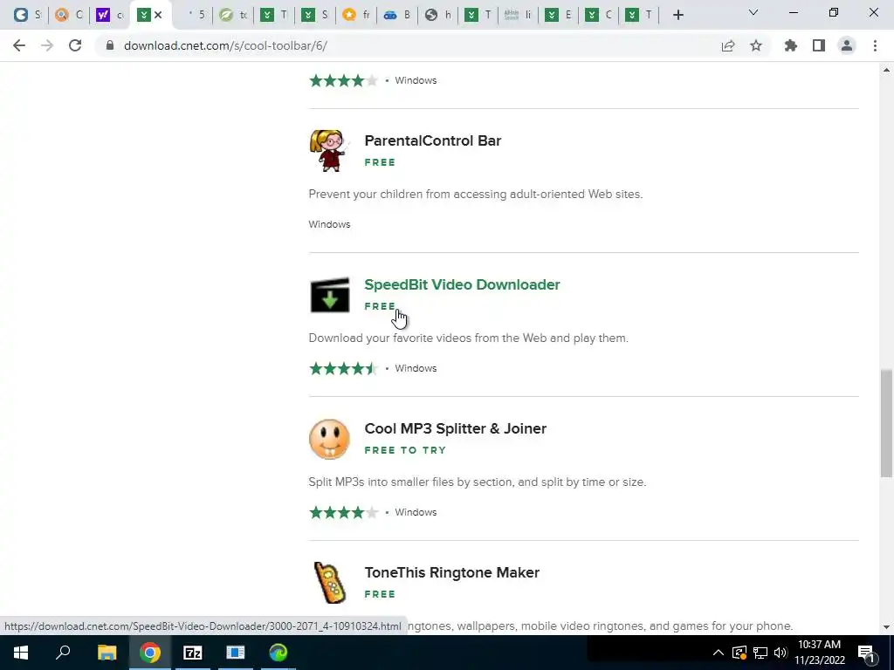Open a new browser tab
Screen dimensions: 894x670
tap(677, 15)
